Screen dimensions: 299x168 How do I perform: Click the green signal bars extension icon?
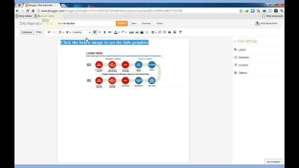coord(247,11)
